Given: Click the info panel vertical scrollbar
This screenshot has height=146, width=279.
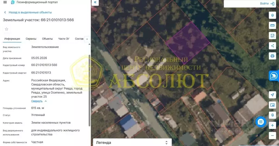Looking at the screenshot, I should tap(89, 91).
